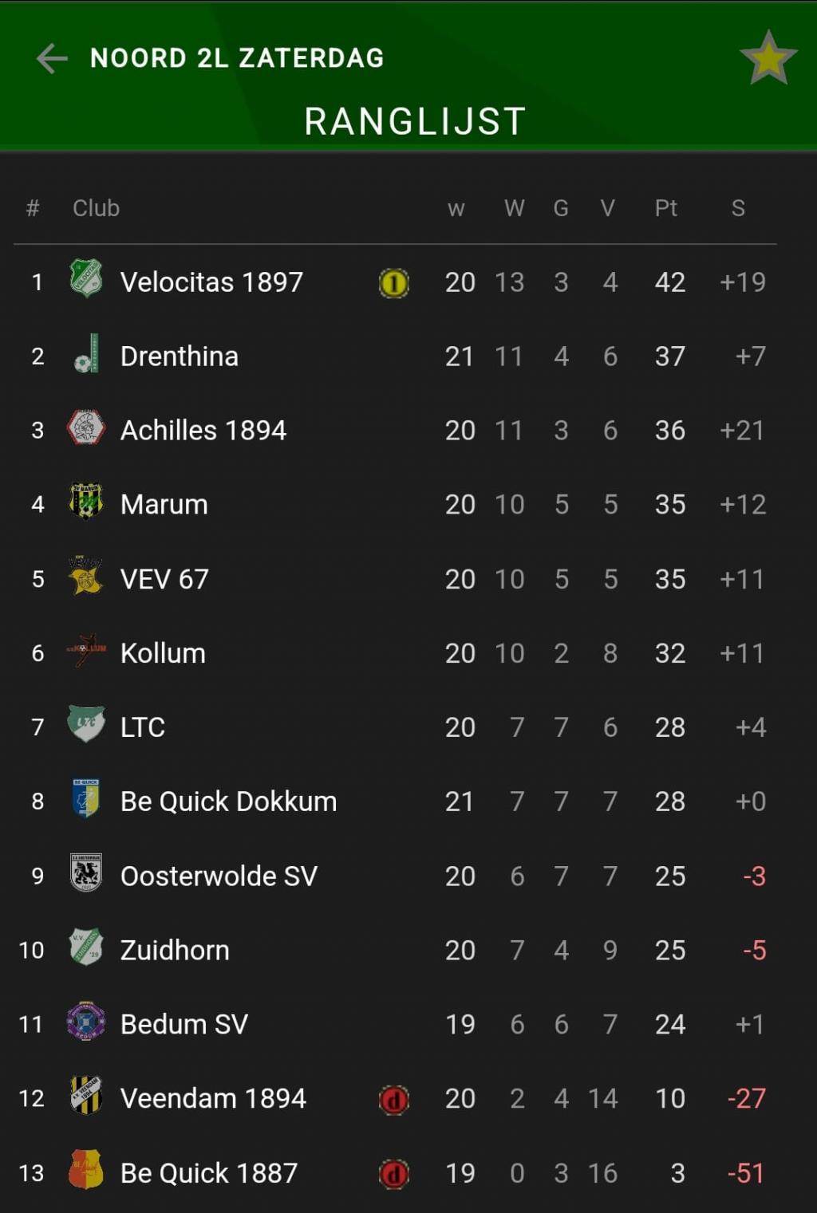Click the VEV 67 logo
The image size is (817, 1213).
(x=85, y=576)
